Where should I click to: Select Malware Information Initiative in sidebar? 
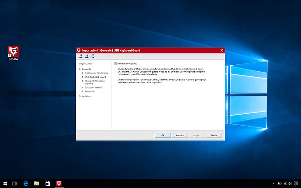(95, 82)
